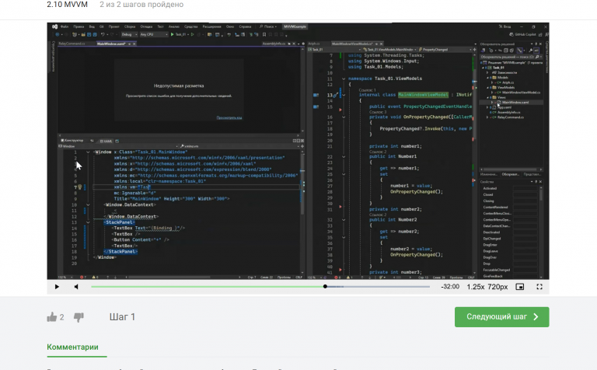Click the wrench properties icon in Solution Explorer
The image size is (597, 370).
pyautogui.click(x=530, y=51)
